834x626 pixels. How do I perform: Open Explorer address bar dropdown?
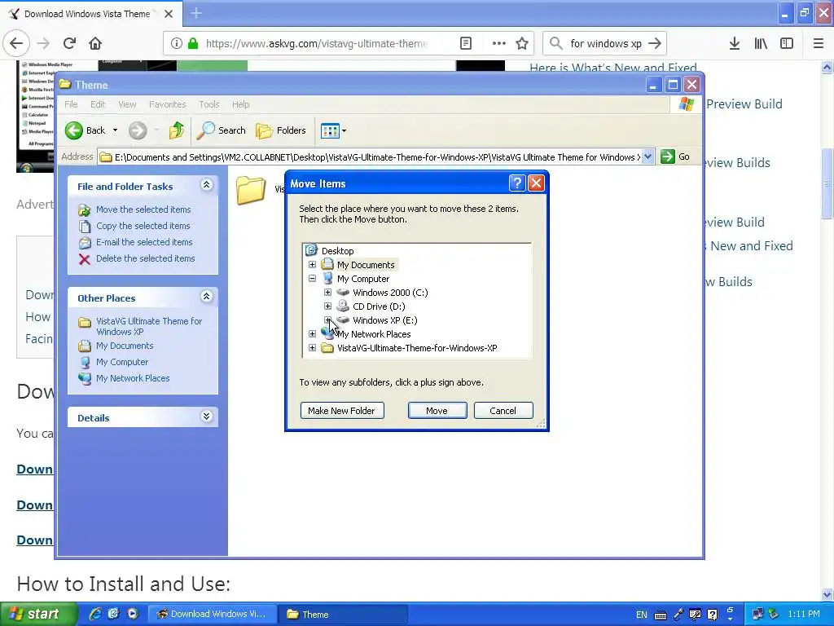pos(647,157)
